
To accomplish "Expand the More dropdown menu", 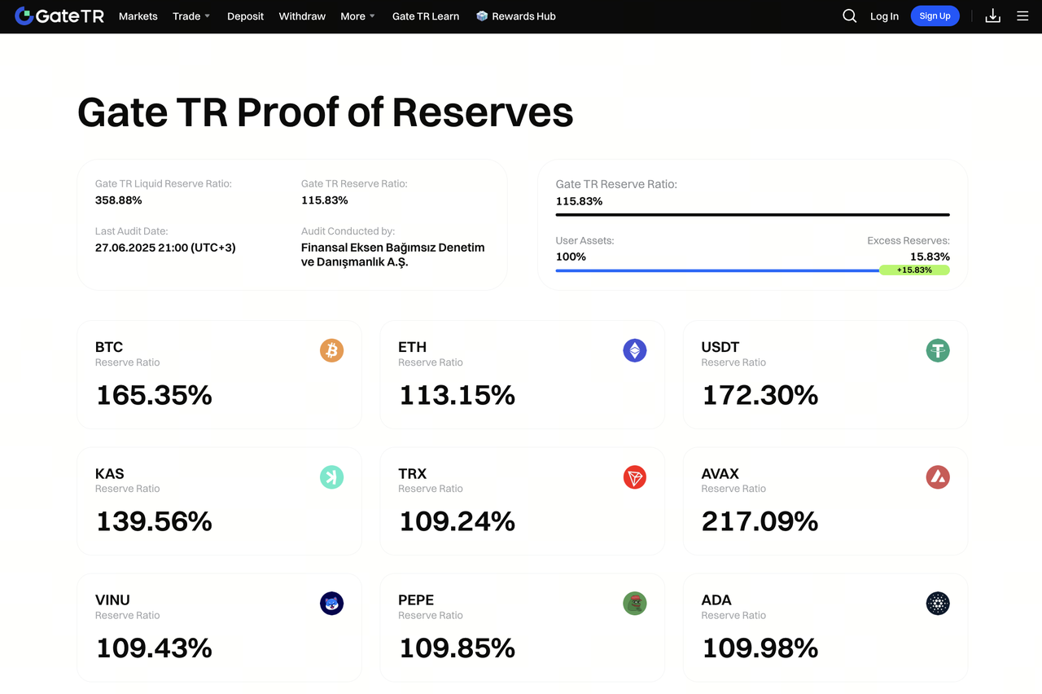I will tap(358, 16).
